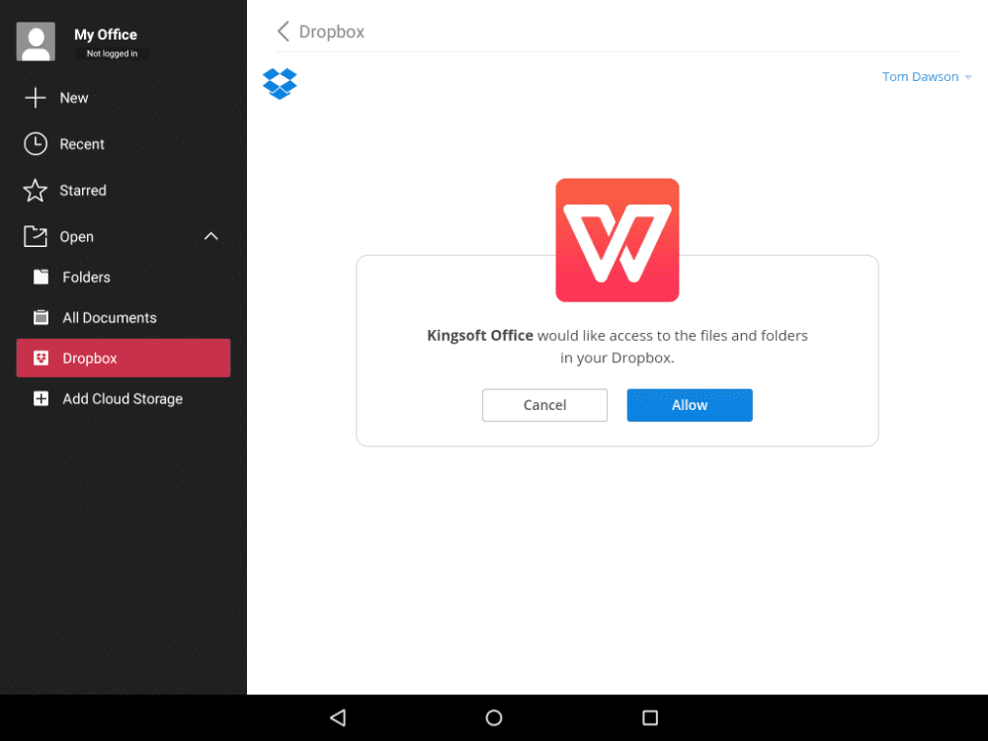Viewport: 988px width, 741px height.
Task: Select the All Documents label
Action: [110, 317]
